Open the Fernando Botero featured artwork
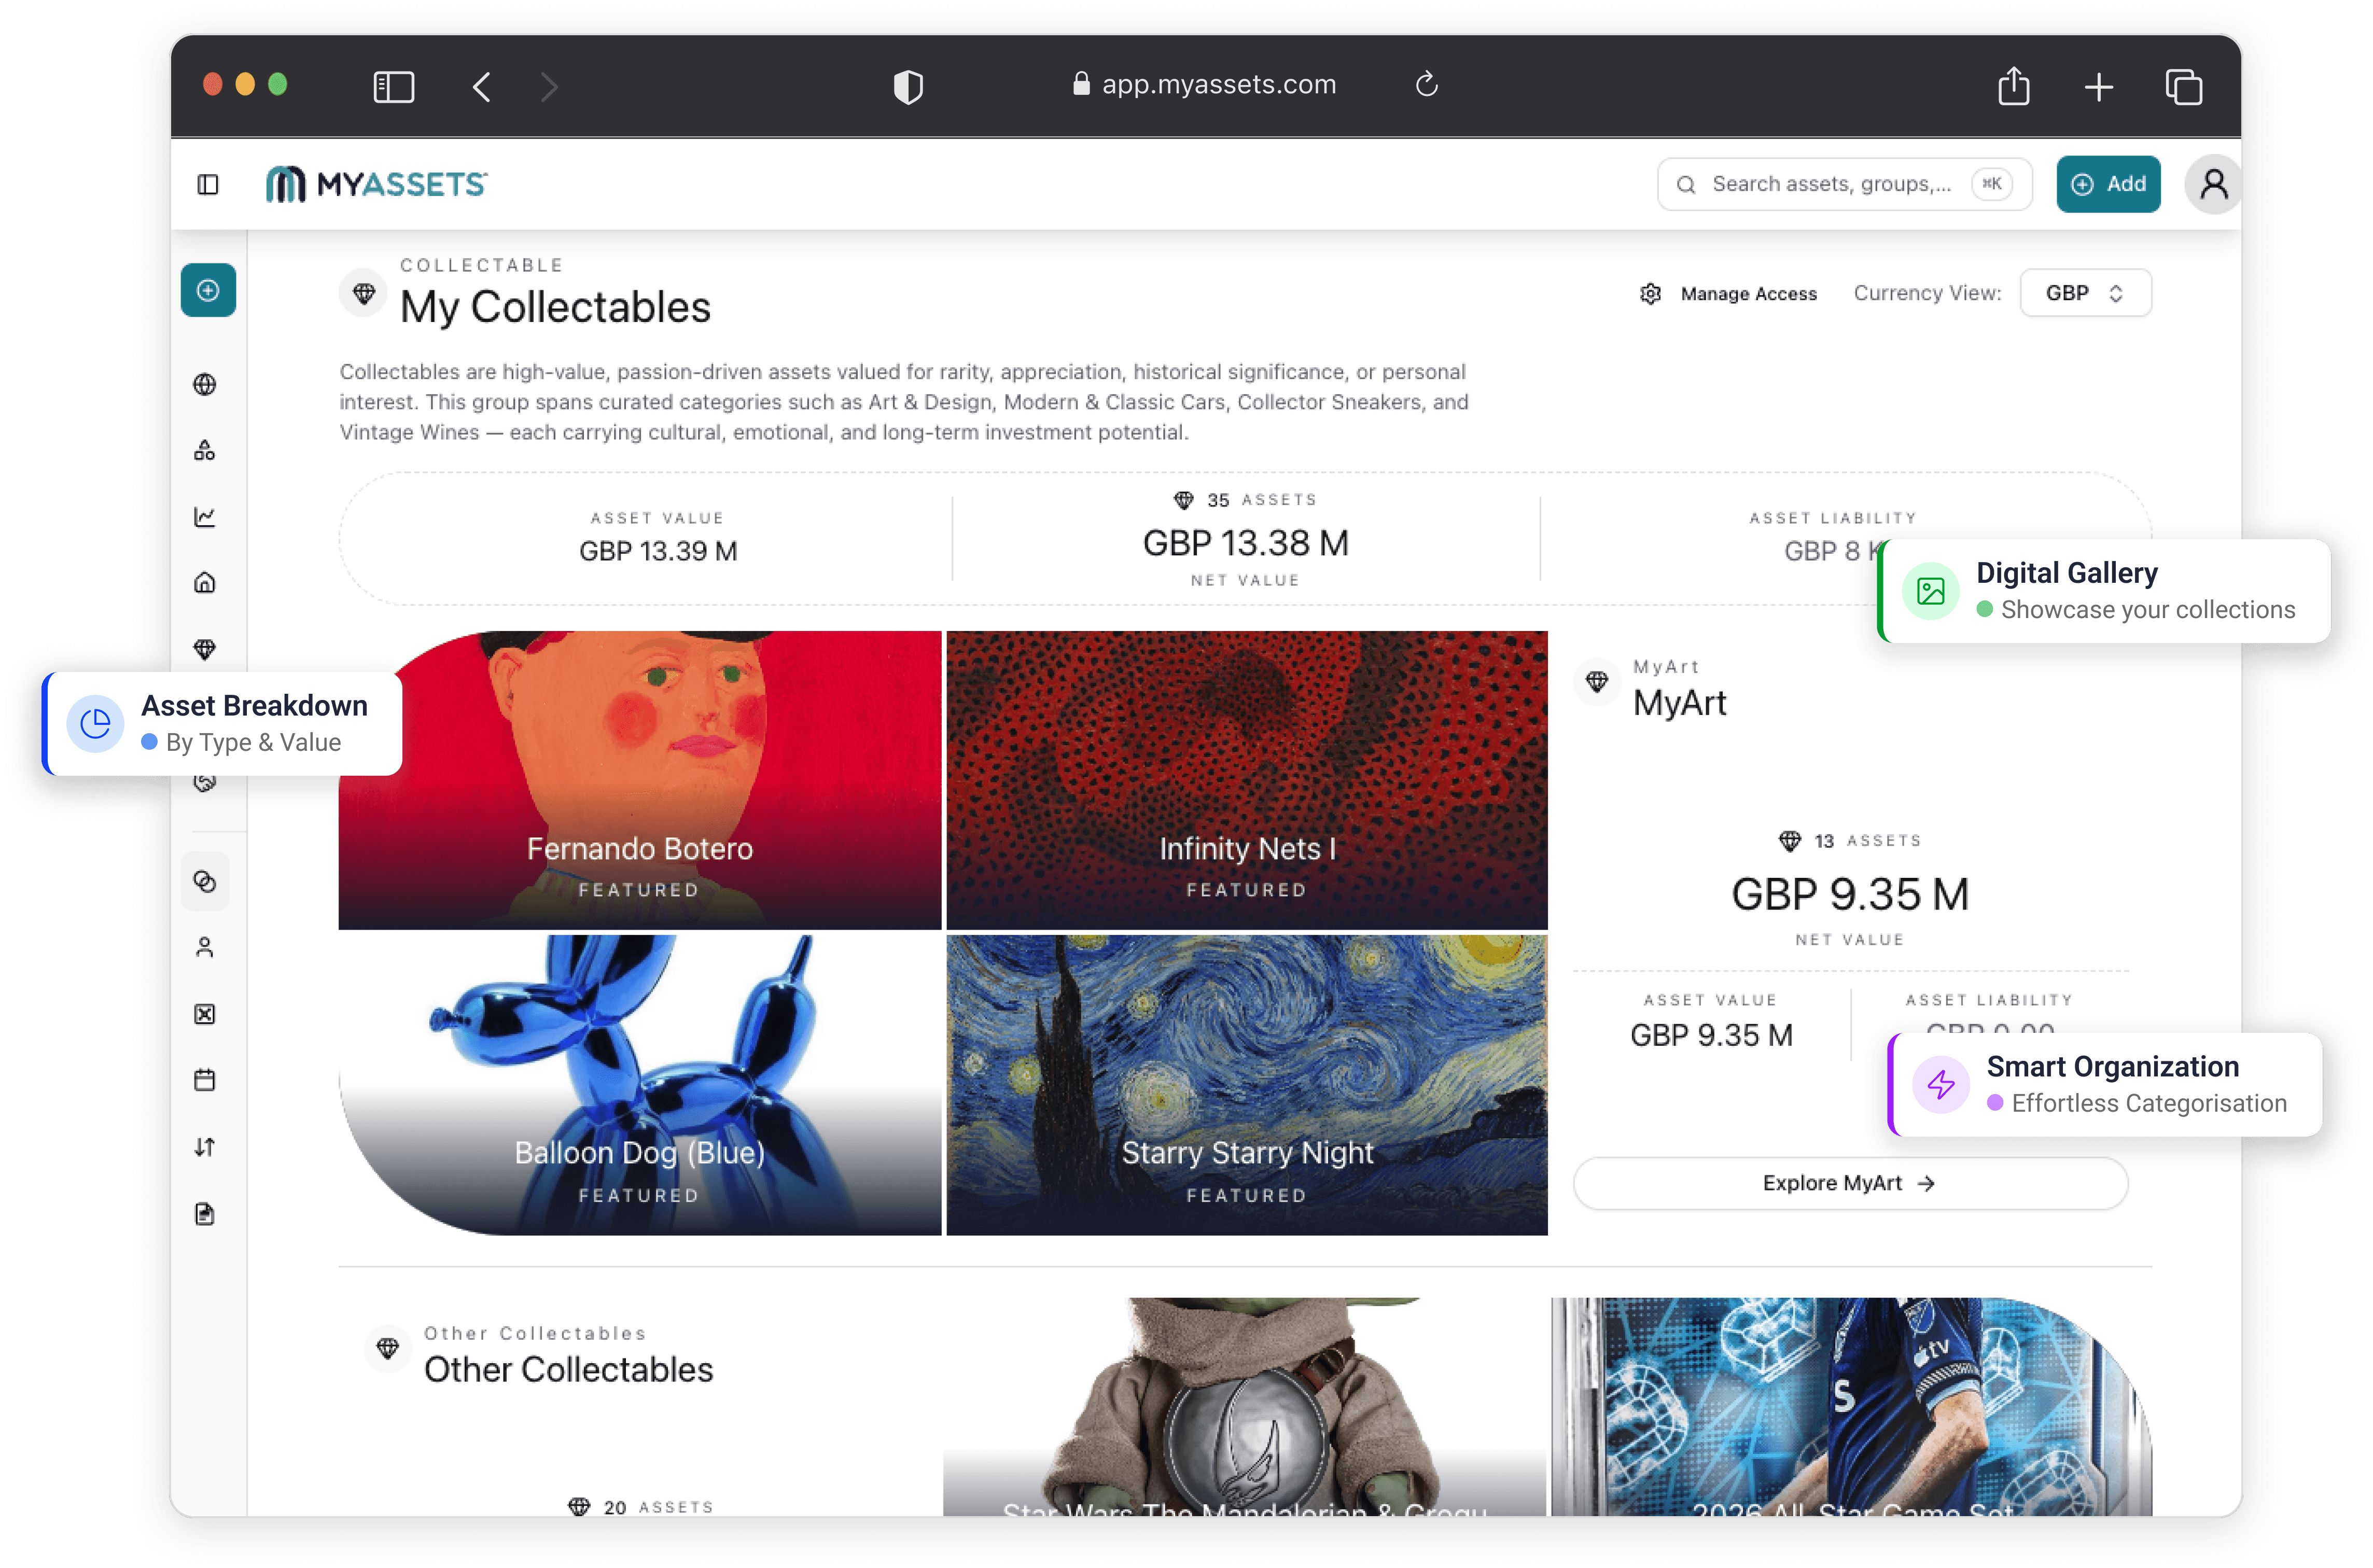Image resolution: width=2373 pixels, height=1568 pixels. [x=640, y=779]
